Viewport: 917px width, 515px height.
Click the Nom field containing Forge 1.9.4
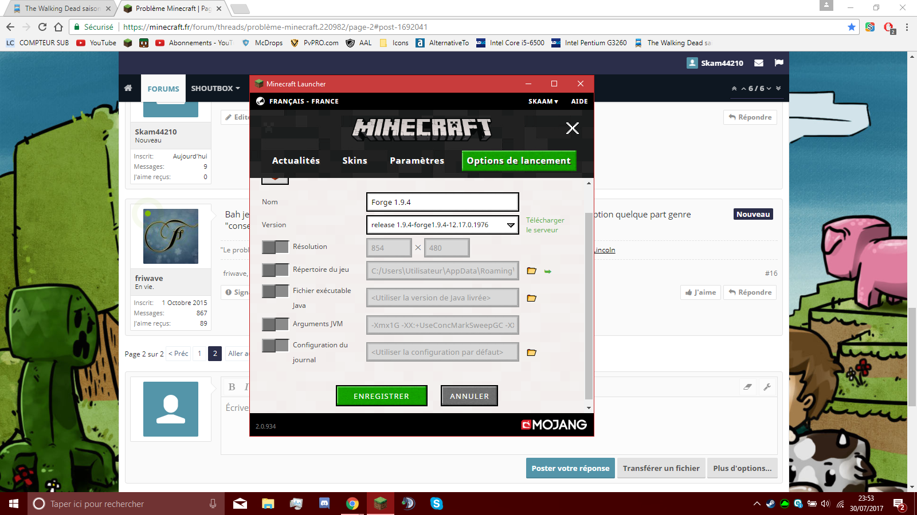pos(442,202)
